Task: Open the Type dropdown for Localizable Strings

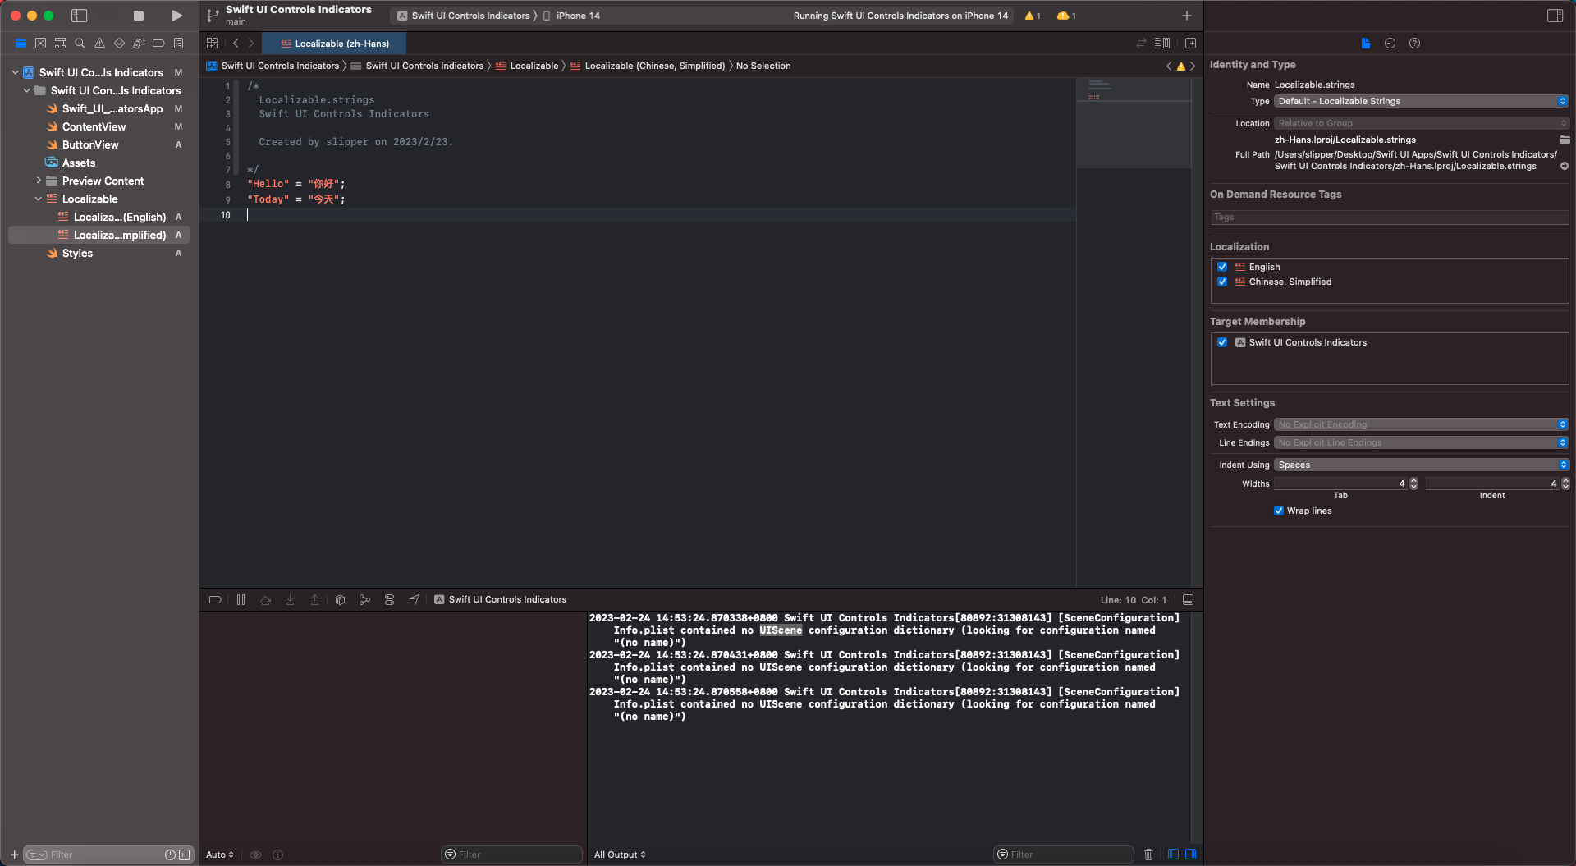Action: point(1421,101)
